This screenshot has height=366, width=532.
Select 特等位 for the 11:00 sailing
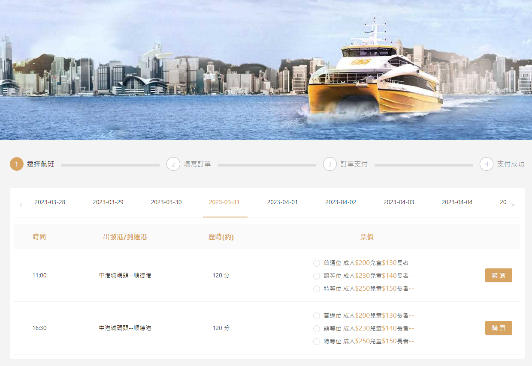[x=317, y=289]
